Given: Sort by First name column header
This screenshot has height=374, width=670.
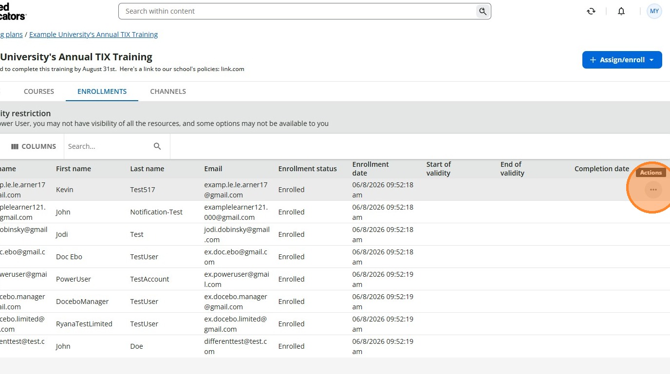Looking at the screenshot, I should tap(74, 169).
